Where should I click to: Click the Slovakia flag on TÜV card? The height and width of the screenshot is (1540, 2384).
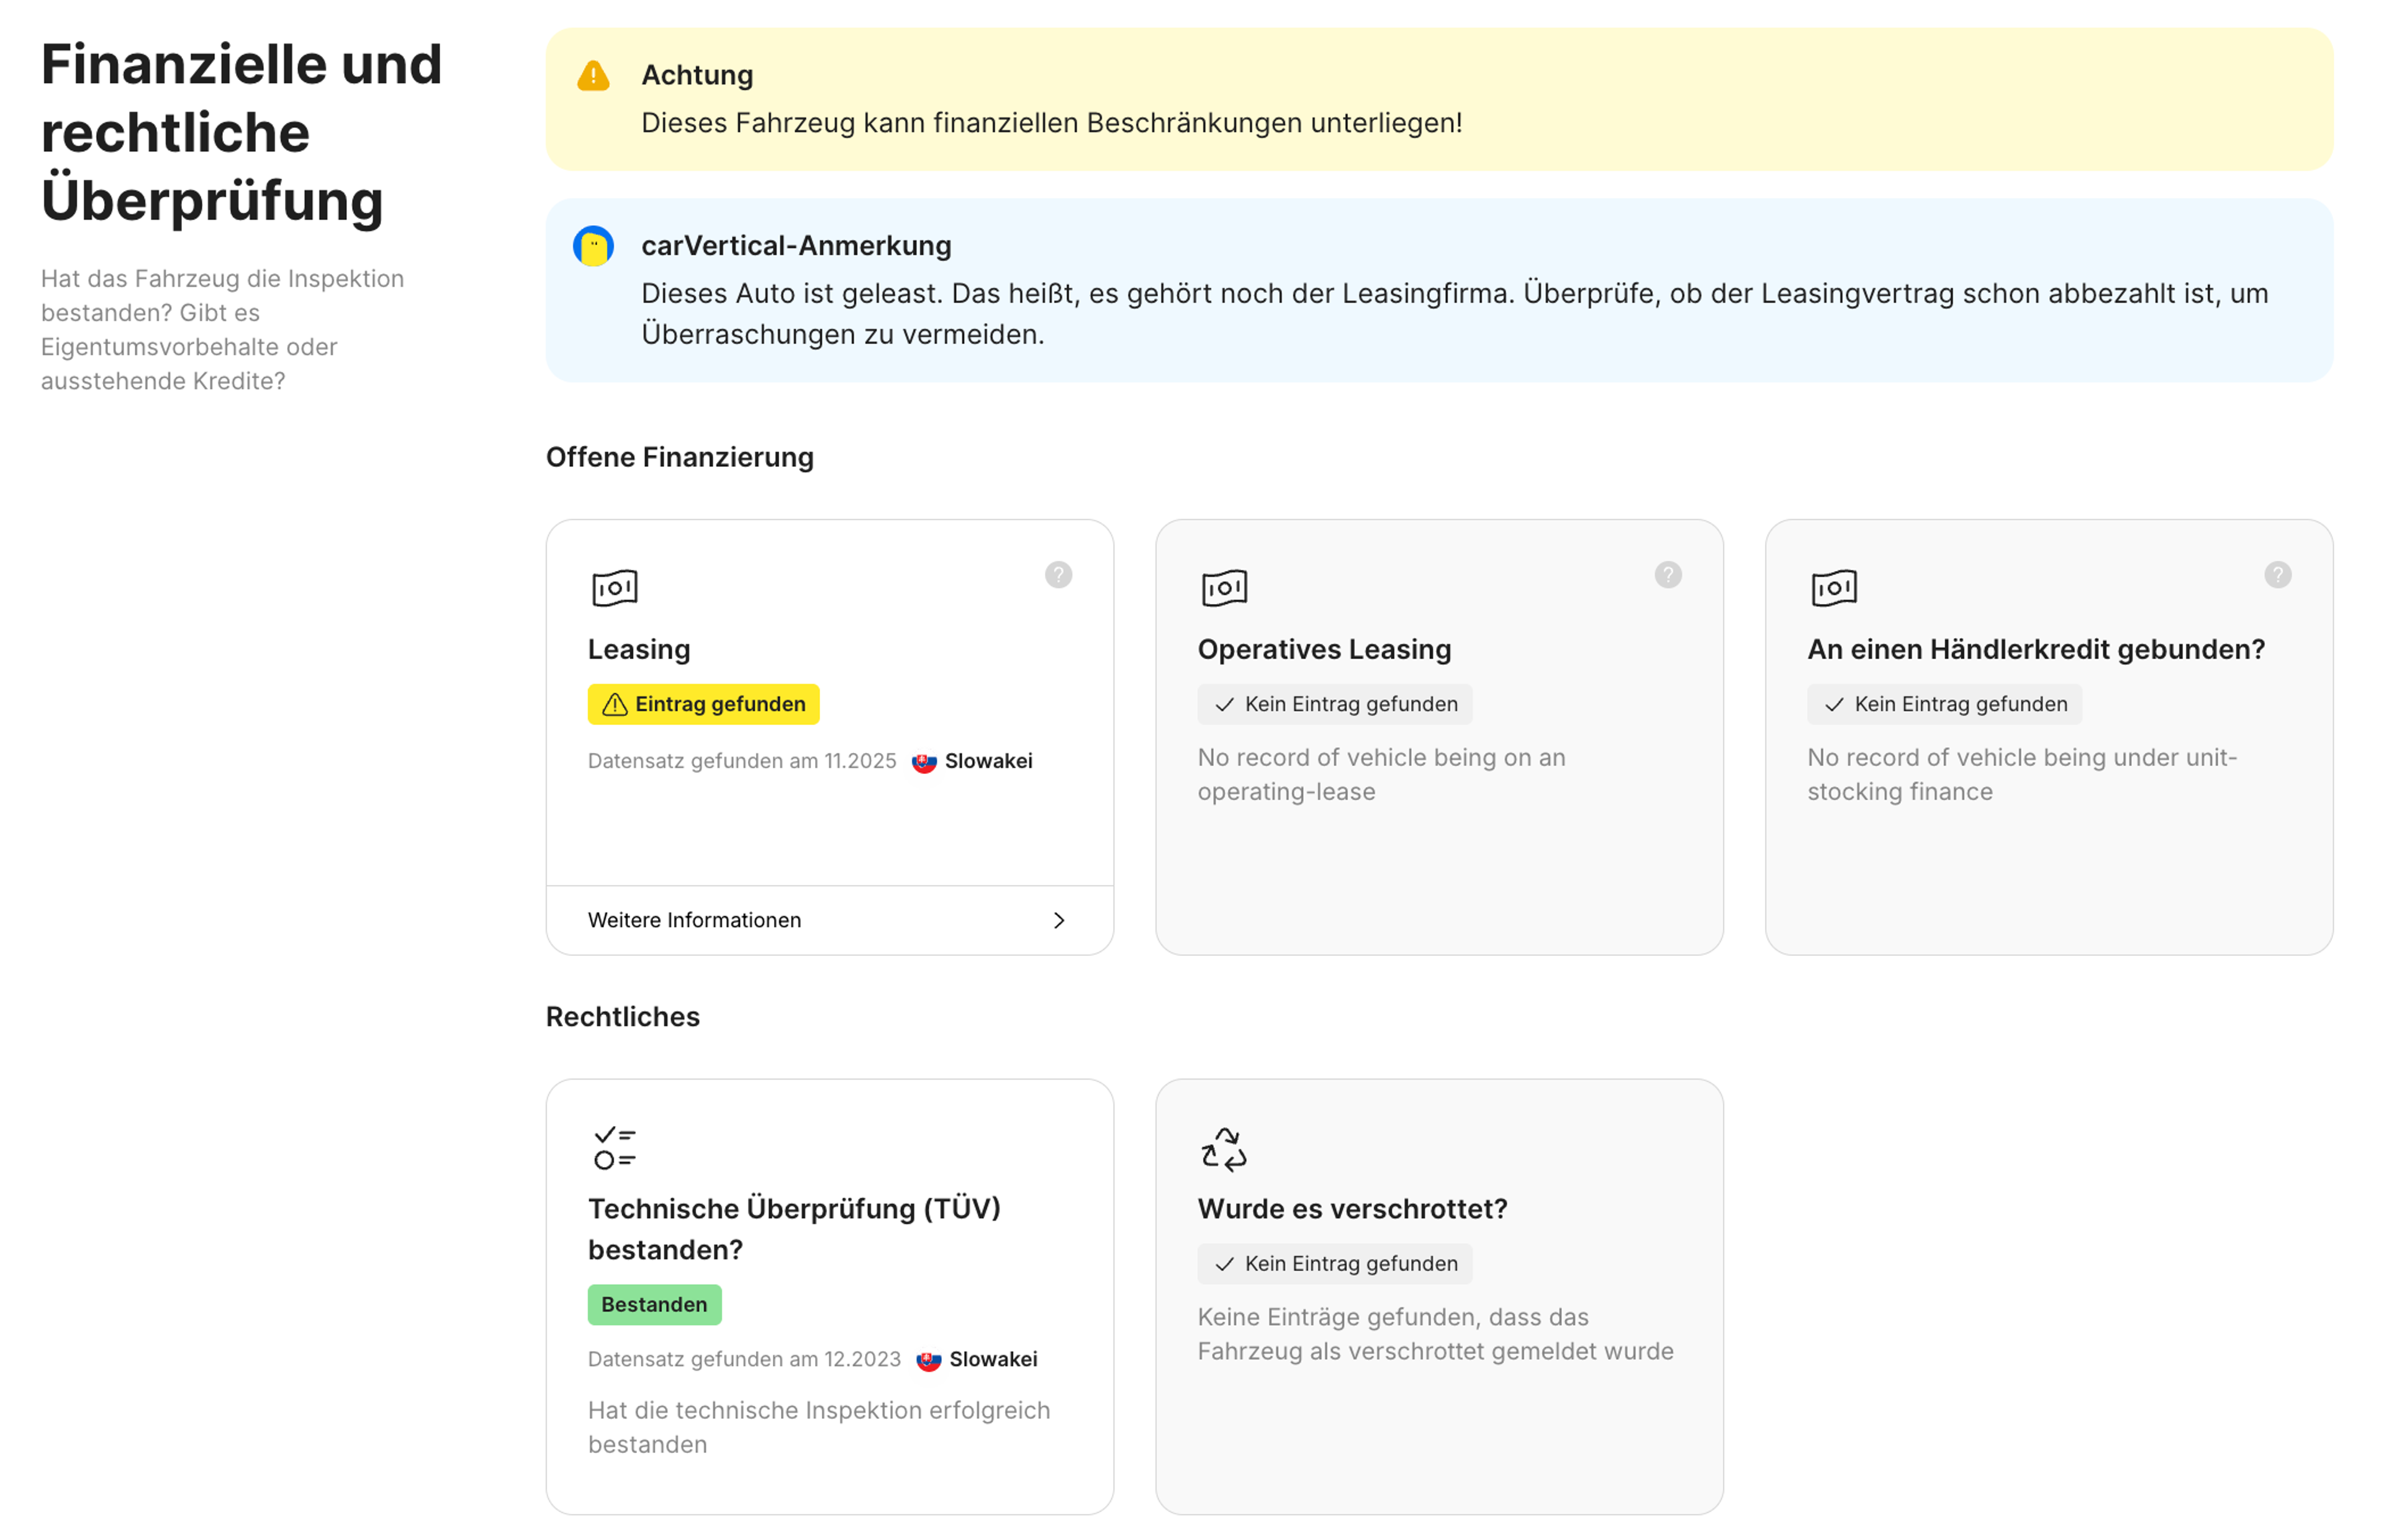928,1360
